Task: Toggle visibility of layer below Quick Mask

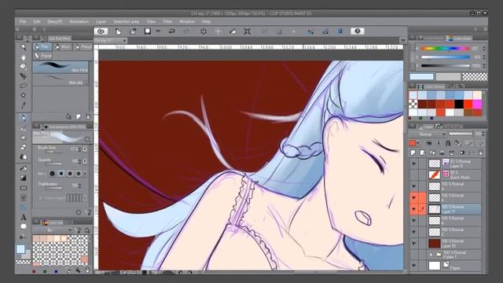Action: pyautogui.click(x=414, y=186)
